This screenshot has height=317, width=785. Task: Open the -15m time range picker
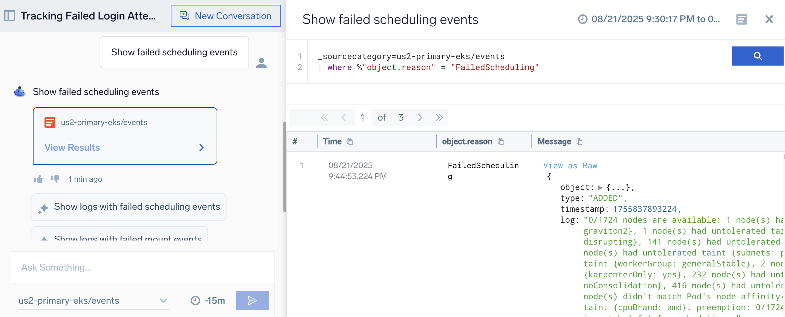click(208, 301)
